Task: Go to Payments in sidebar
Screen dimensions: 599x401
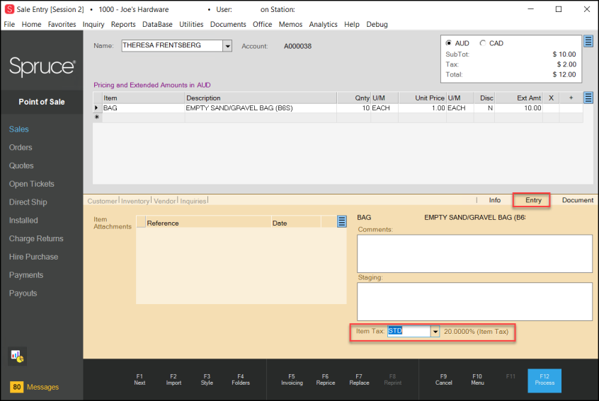Action: [26, 275]
